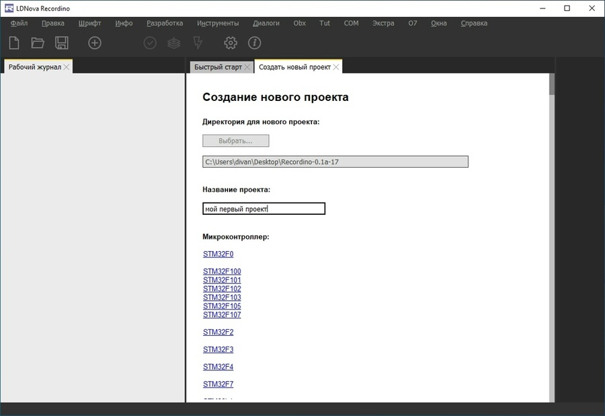
Task: Click the project name input field
Action: [264, 209]
